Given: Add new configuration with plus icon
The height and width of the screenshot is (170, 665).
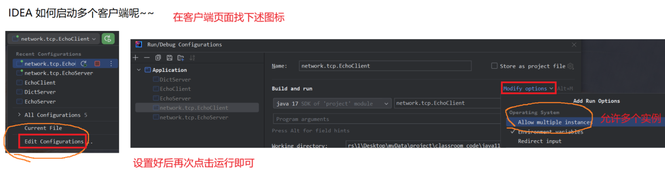Looking at the screenshot, I should (135, 58).
